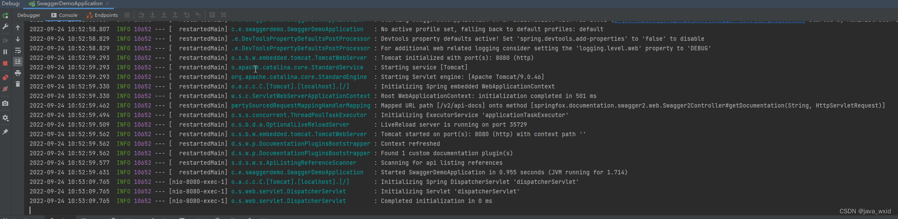
Task: Select the Console tab
Action: [64, 15]
